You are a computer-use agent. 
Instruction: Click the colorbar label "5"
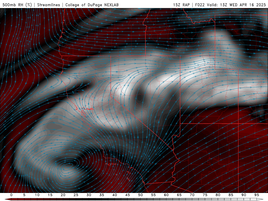pyautogui.click(x=24, y=195)
